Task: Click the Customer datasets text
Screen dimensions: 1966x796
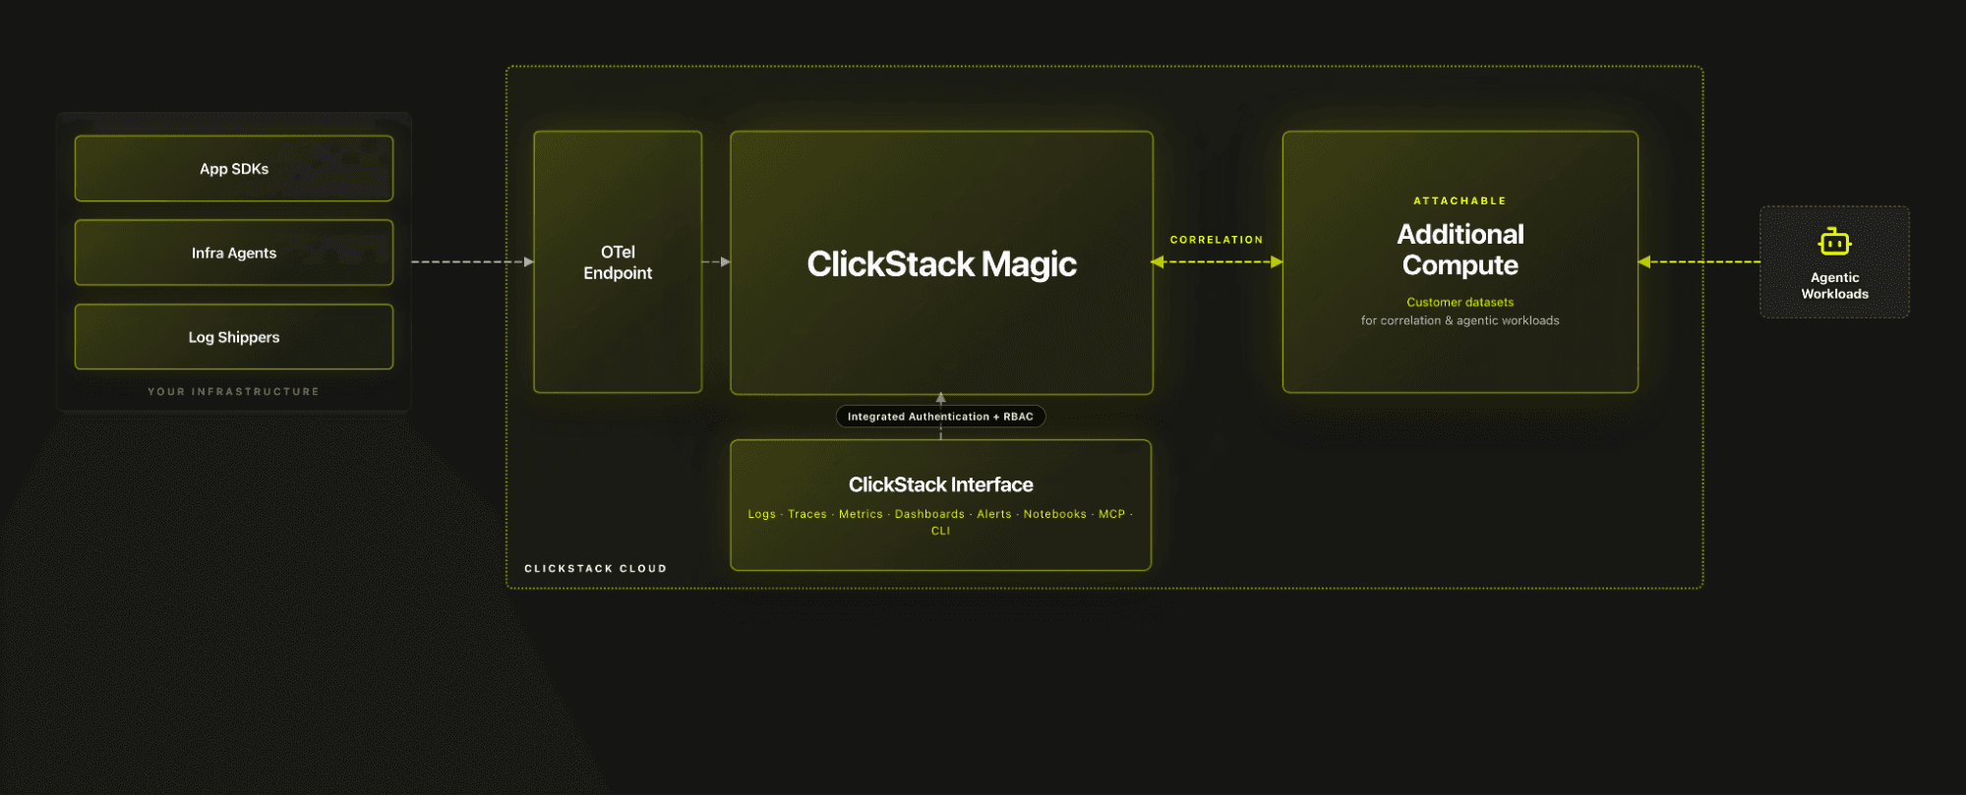Action: [1460, 303]
